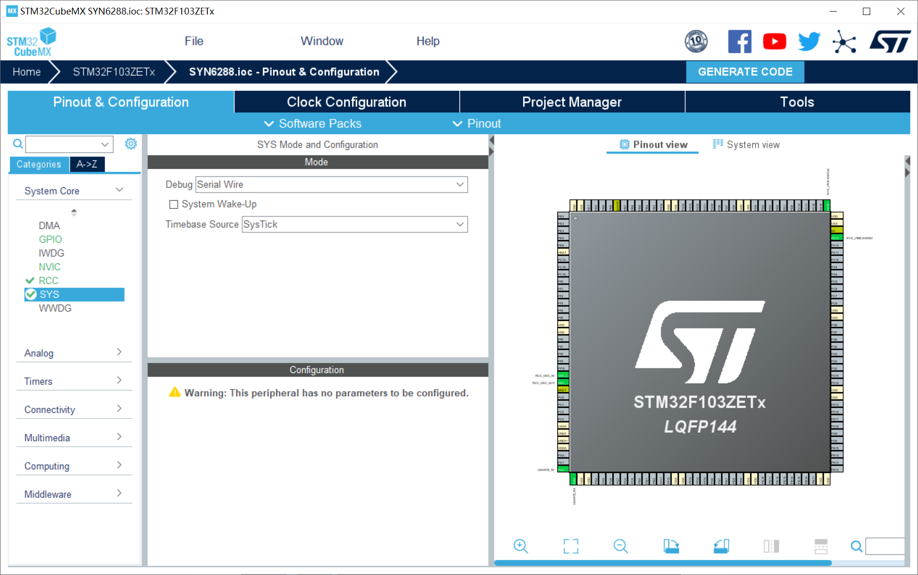This screenshot has width=918, height=575.
Task: Select WWDG in System Core
Action: [55, 308]
